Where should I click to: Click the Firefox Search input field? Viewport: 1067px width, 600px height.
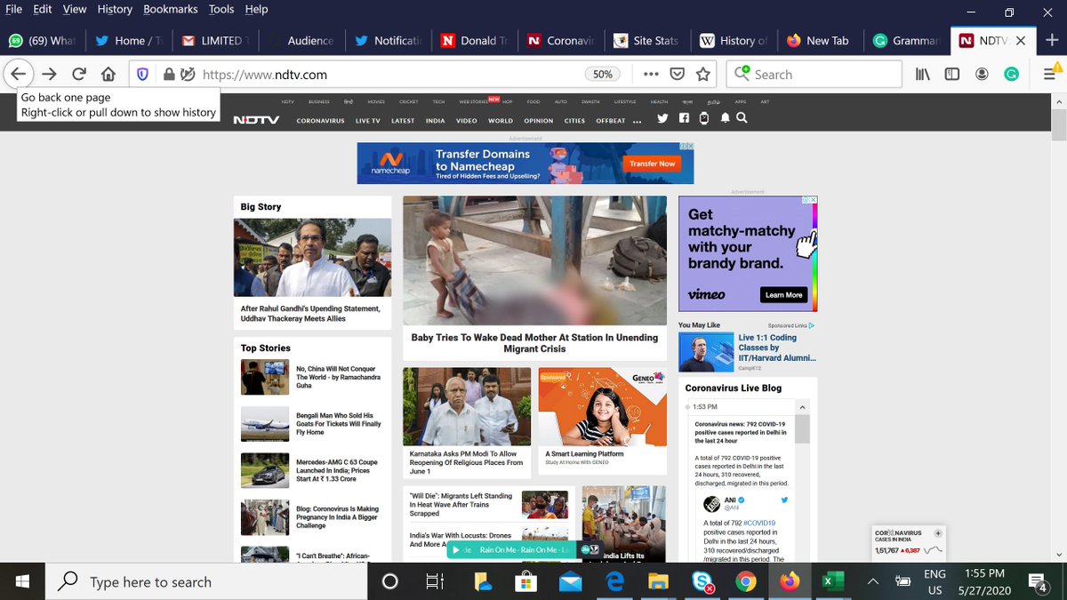[x=814, y=75]
